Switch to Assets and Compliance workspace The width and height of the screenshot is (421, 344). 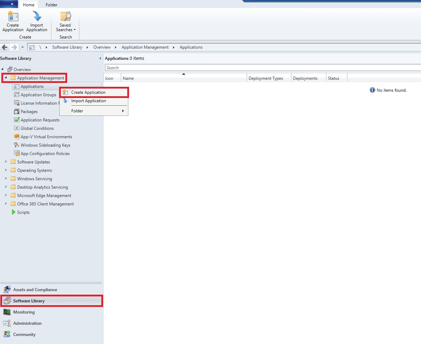point(35,290)
